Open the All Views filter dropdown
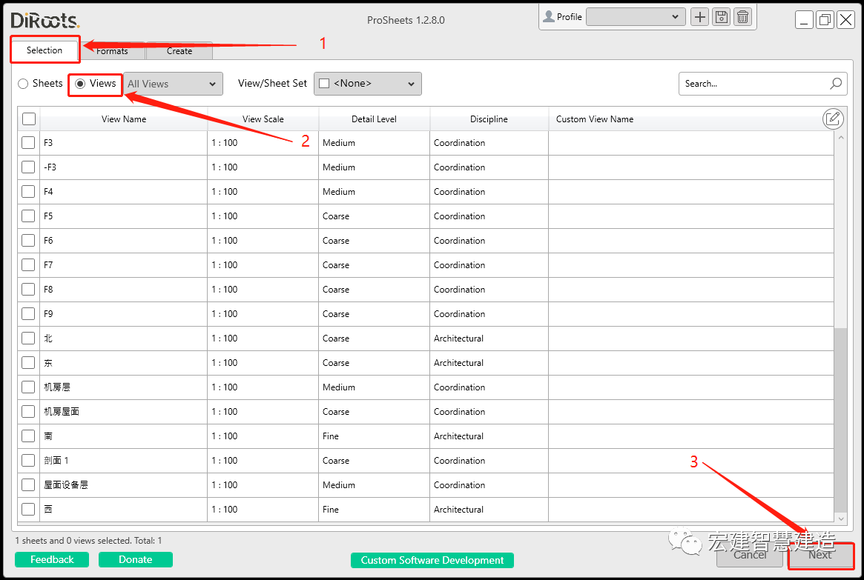864x580 pixels. [x=173, y=84]
